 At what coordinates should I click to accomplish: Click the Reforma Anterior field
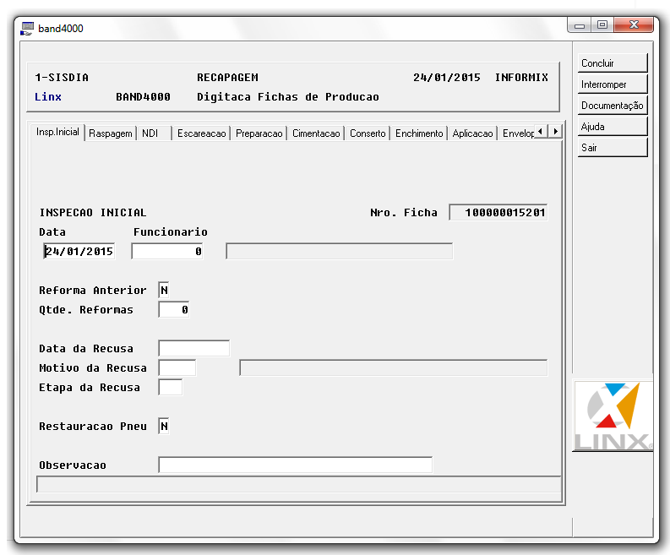click(164, 290)
